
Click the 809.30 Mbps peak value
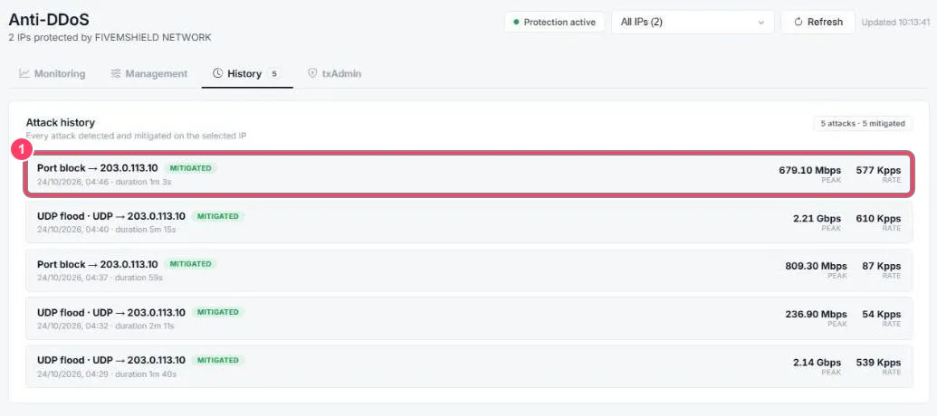pos(816,266)
